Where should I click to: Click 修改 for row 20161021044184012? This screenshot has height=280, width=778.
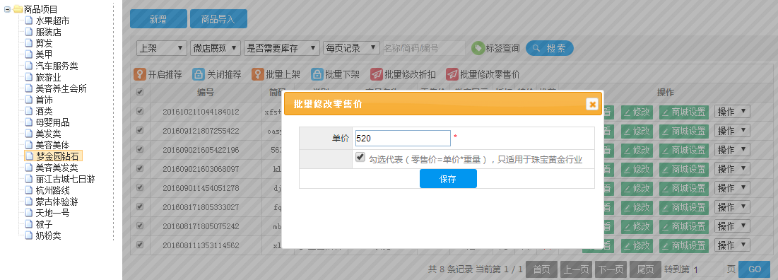[637, 112]
